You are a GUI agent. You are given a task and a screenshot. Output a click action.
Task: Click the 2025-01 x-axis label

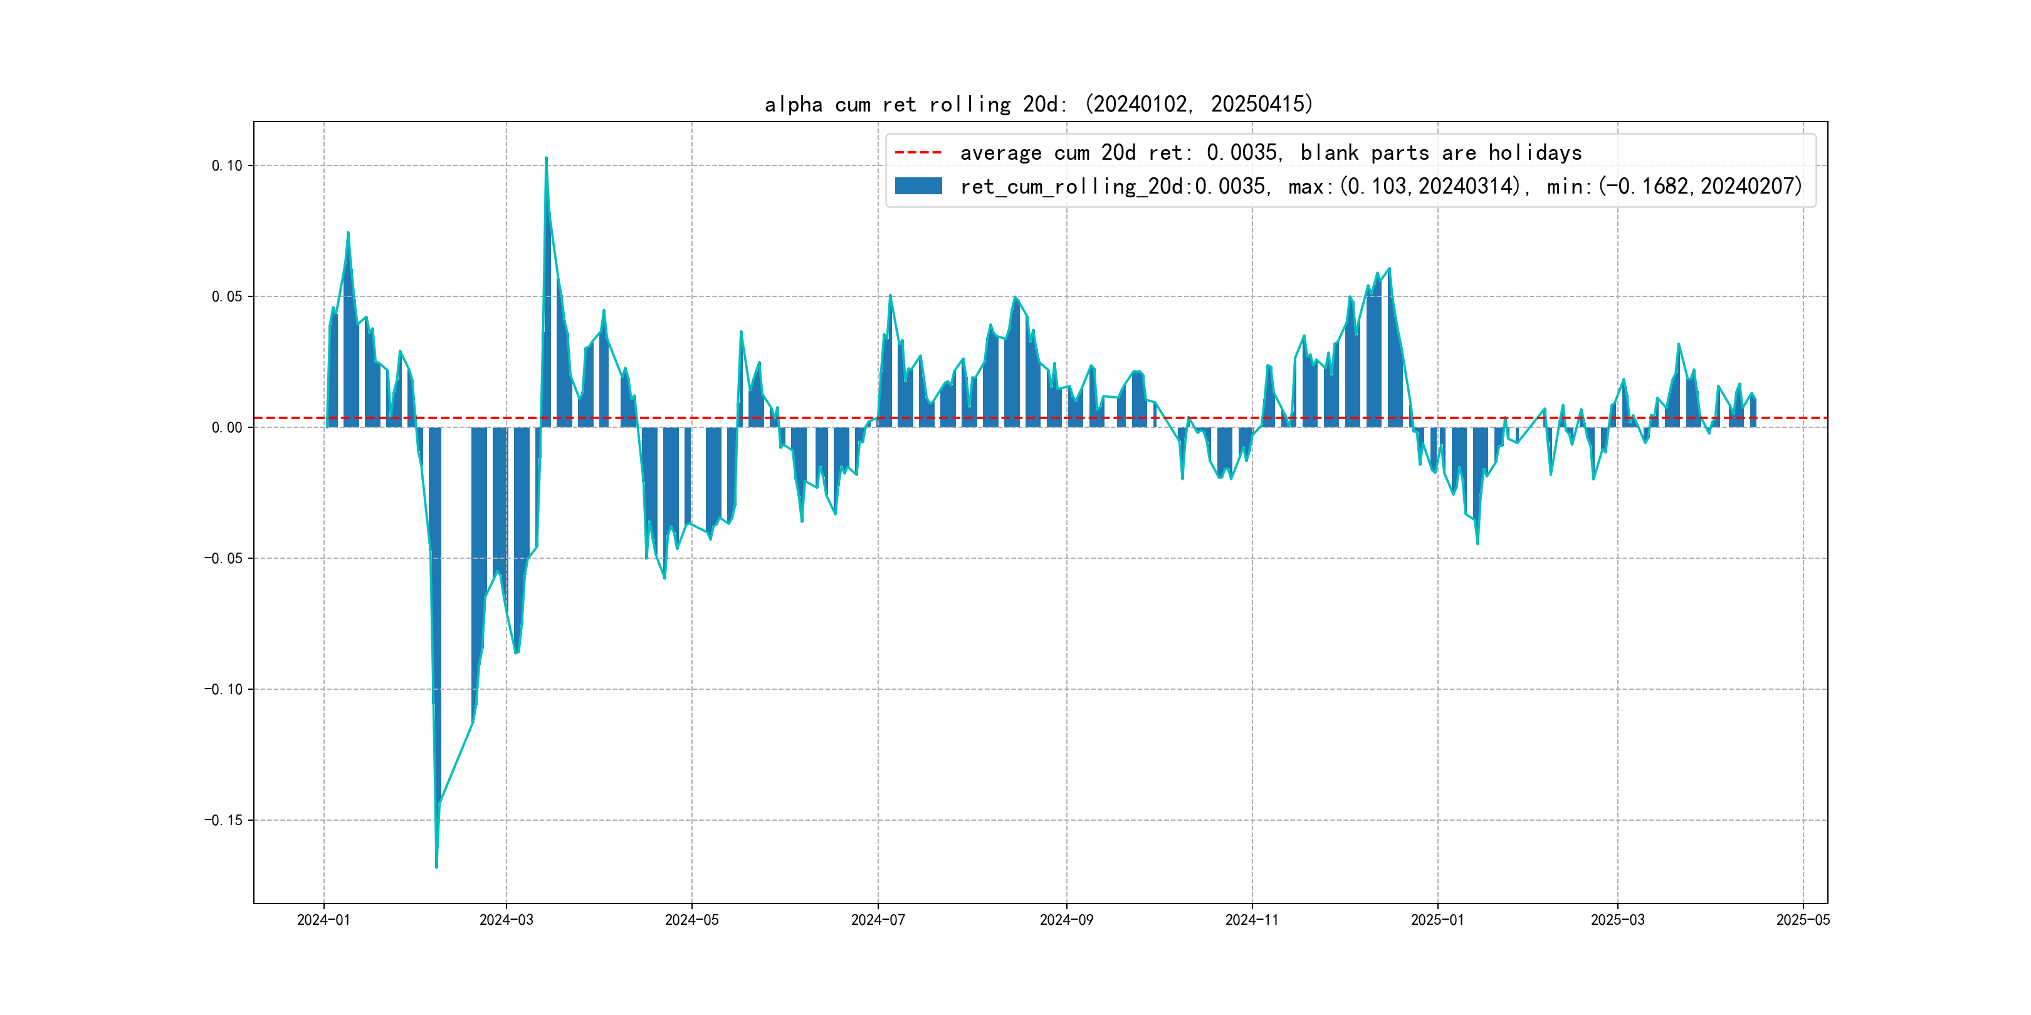tap(1437, 920)
